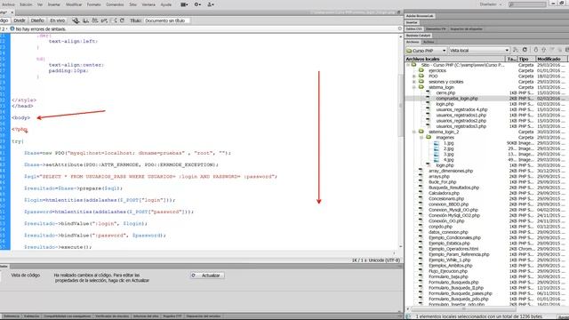Select Concesionario.php file

446,199
